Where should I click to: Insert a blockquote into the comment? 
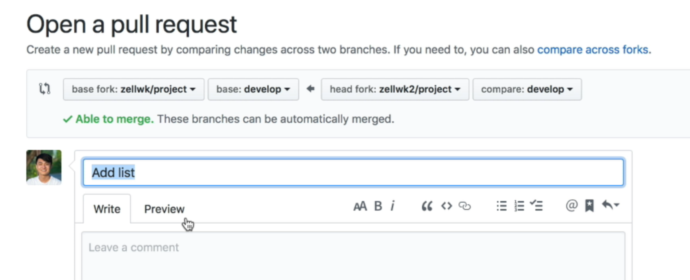(x=426, y=206)
